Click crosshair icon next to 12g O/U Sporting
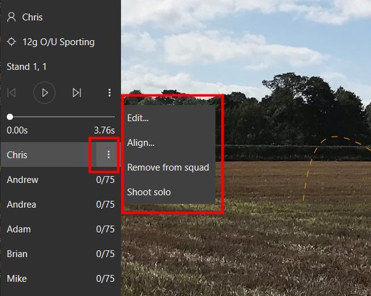371x296 pixels. [11, 42]
